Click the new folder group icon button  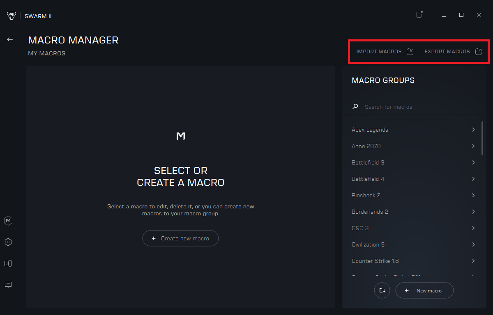coord(382,290)
